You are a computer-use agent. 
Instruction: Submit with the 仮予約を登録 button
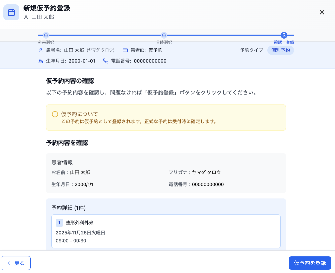(x=310, y=263)
